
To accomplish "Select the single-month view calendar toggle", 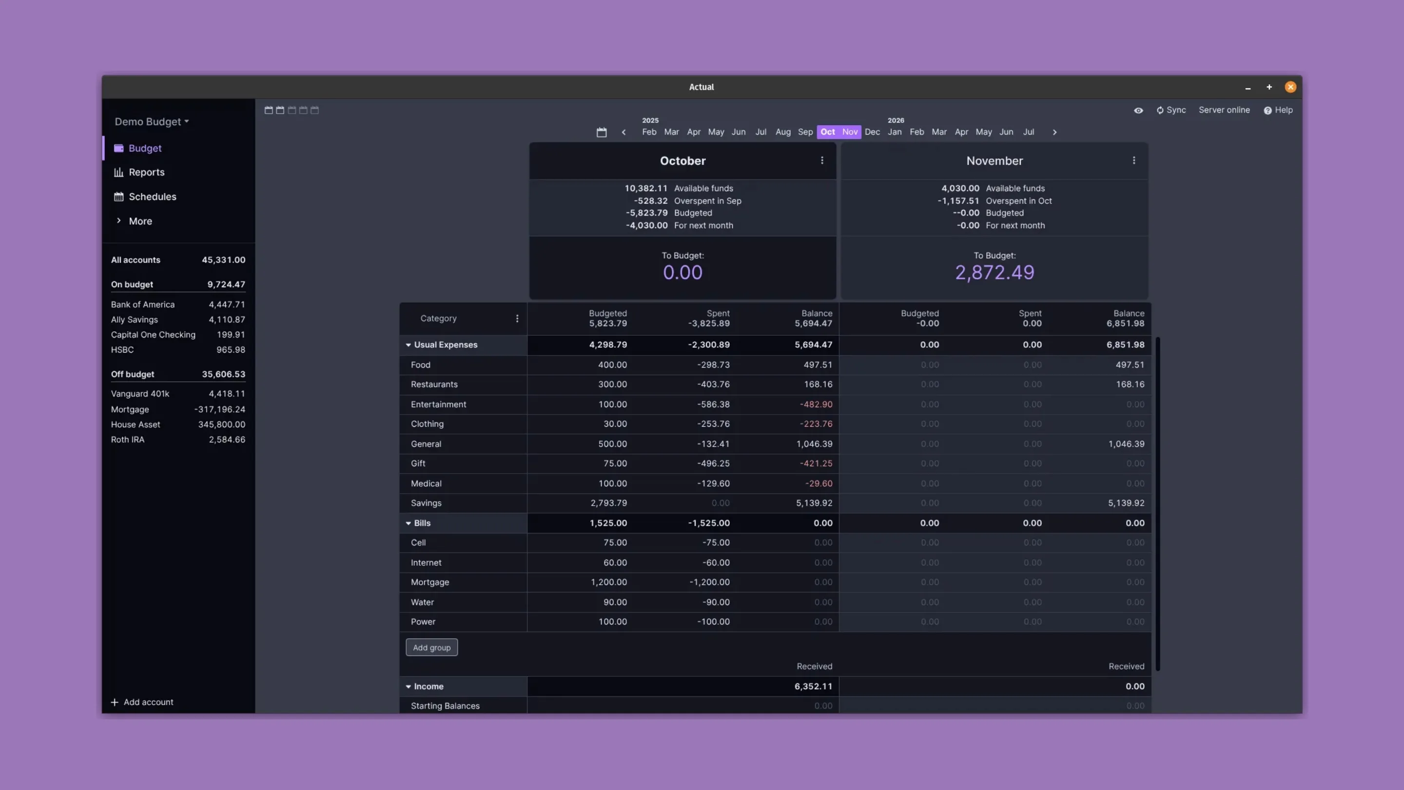I will [x=269, y=110].
